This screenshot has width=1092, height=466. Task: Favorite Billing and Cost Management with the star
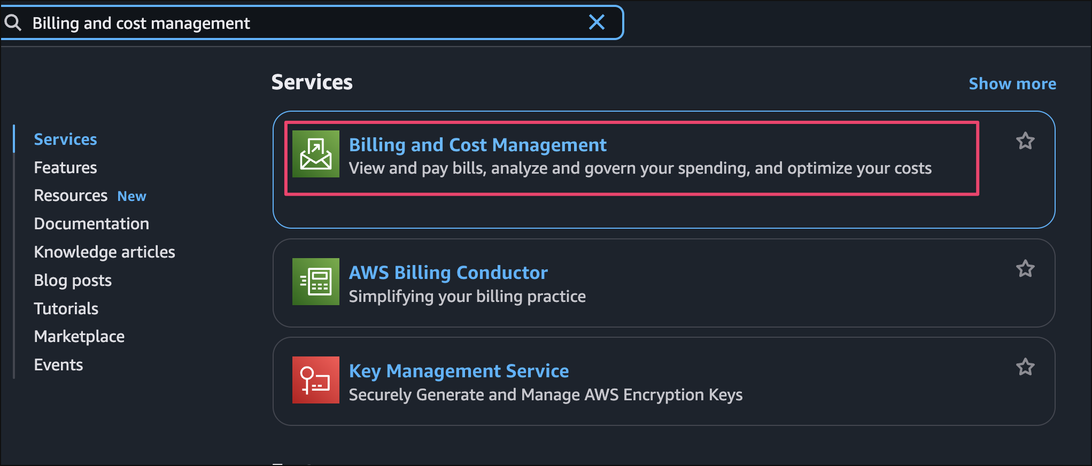[x=1025, y=141]
